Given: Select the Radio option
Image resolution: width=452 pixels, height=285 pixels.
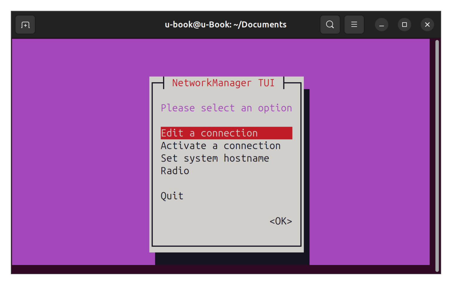Looking at the screenshot, I should [x=175, y=171].
